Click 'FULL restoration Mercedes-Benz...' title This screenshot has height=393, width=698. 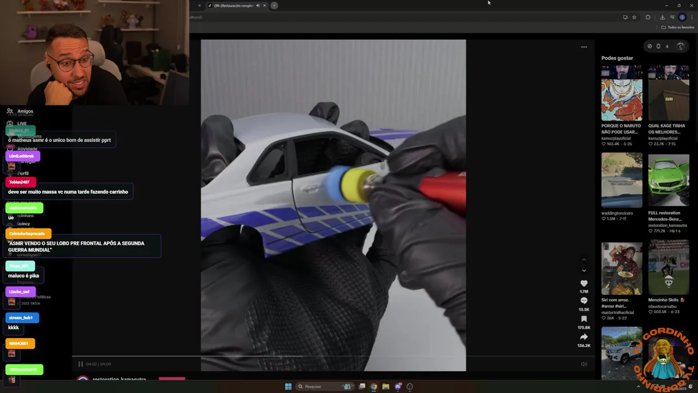pos(664,216)
